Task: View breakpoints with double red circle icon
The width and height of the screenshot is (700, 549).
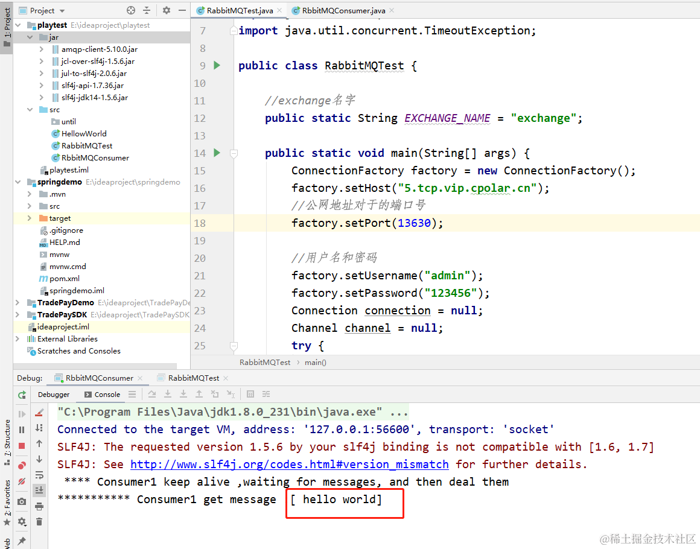Action: coord(22,466)
